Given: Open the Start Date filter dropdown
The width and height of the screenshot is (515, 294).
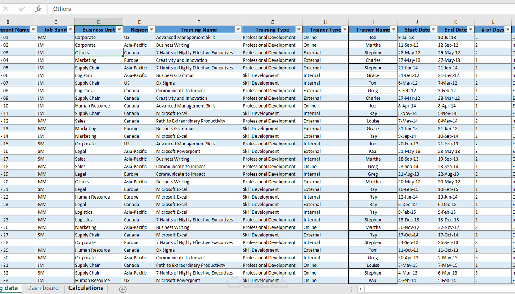Looking at the screenshot, I should 434,30.
